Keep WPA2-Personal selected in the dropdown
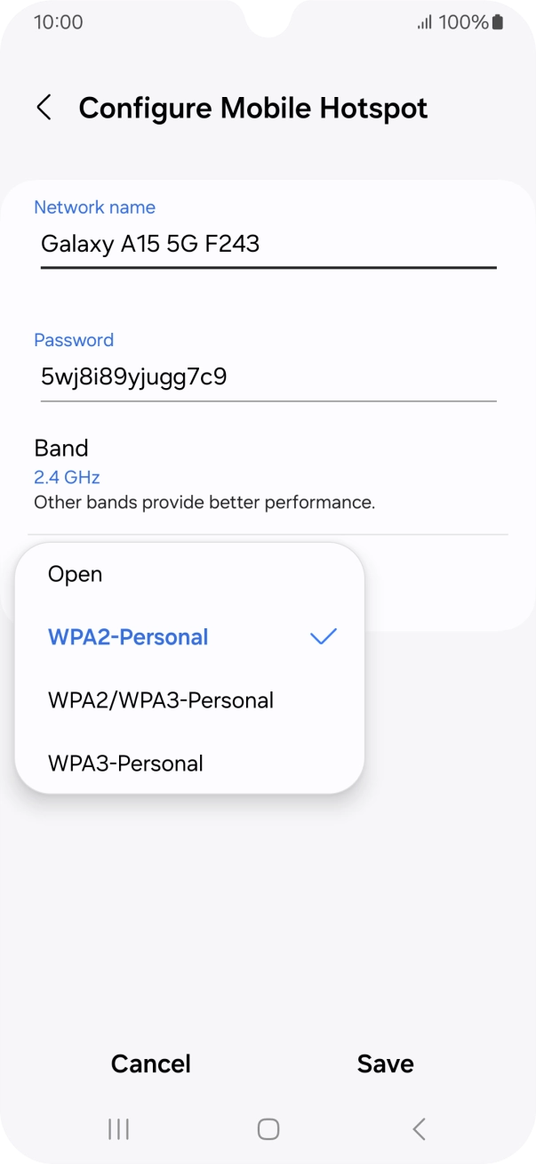The width and height of the screenshot is (536, 1164). point(128,635)
